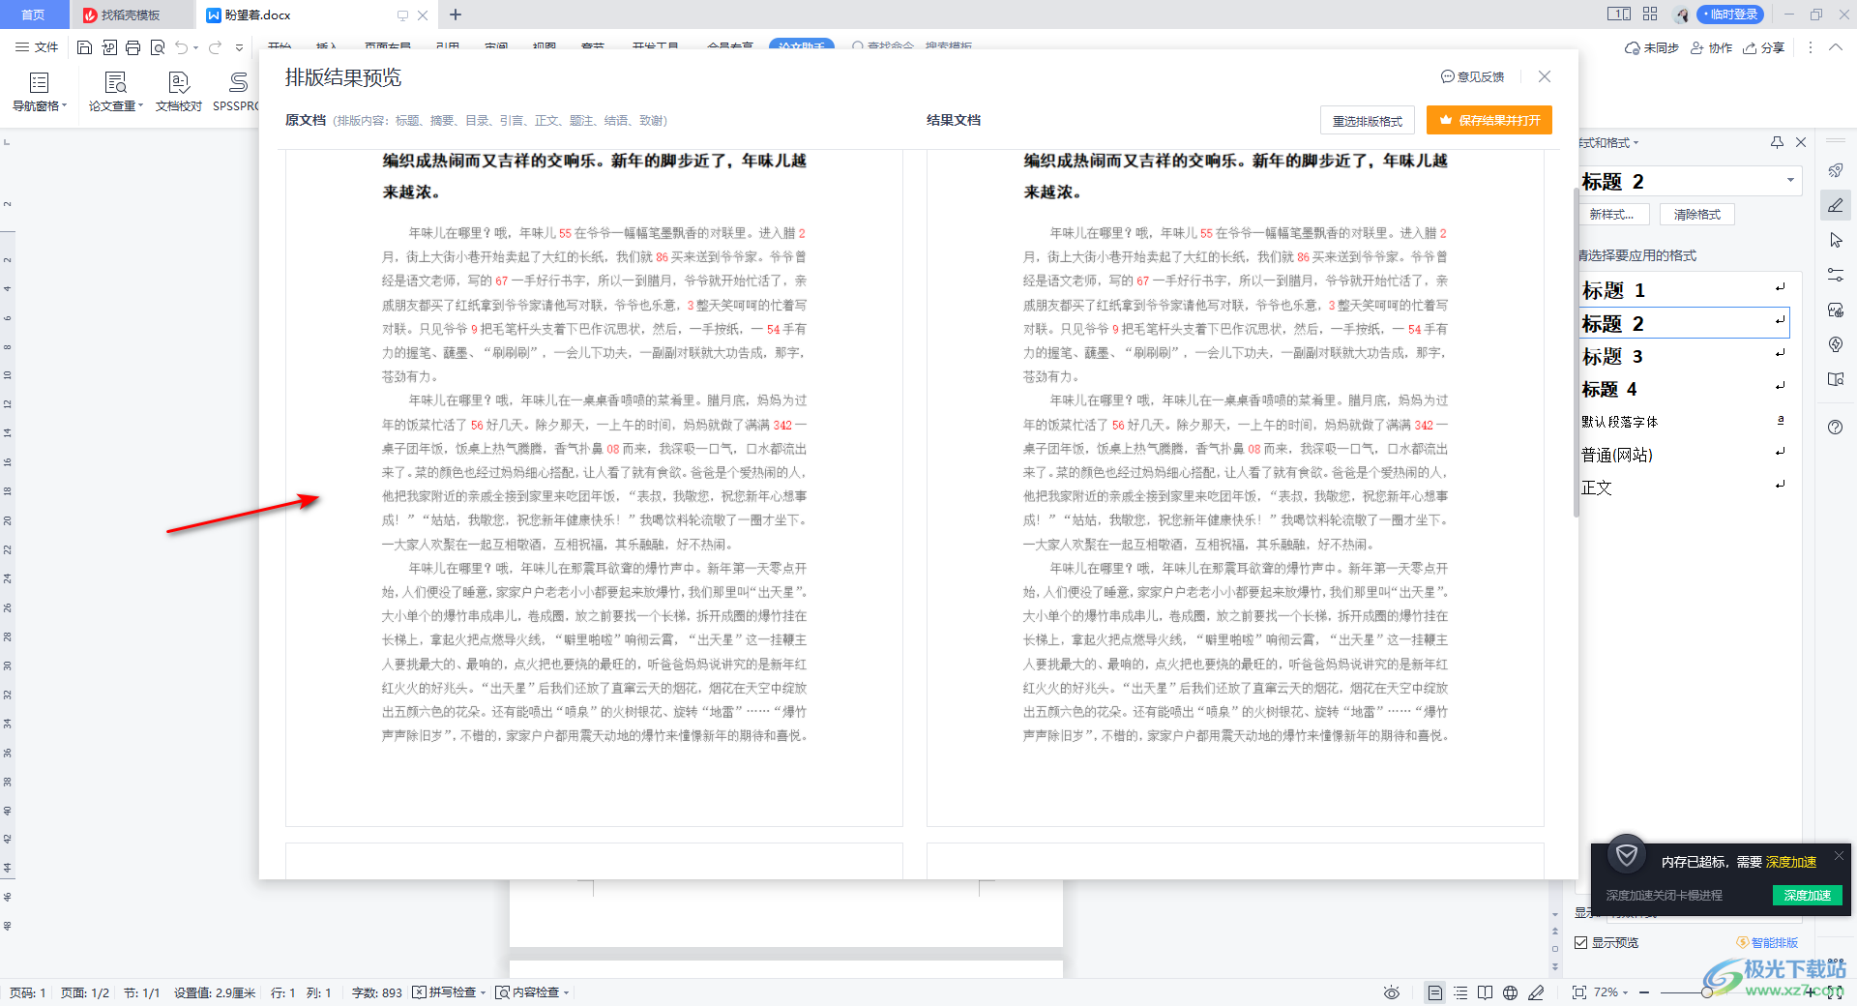
Task: Switch to reading view book icon
Action: (1485, 992)
